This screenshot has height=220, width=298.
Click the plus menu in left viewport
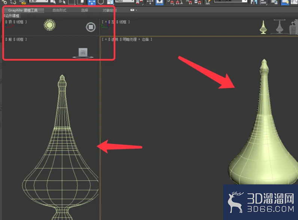[x=106, y=22]
